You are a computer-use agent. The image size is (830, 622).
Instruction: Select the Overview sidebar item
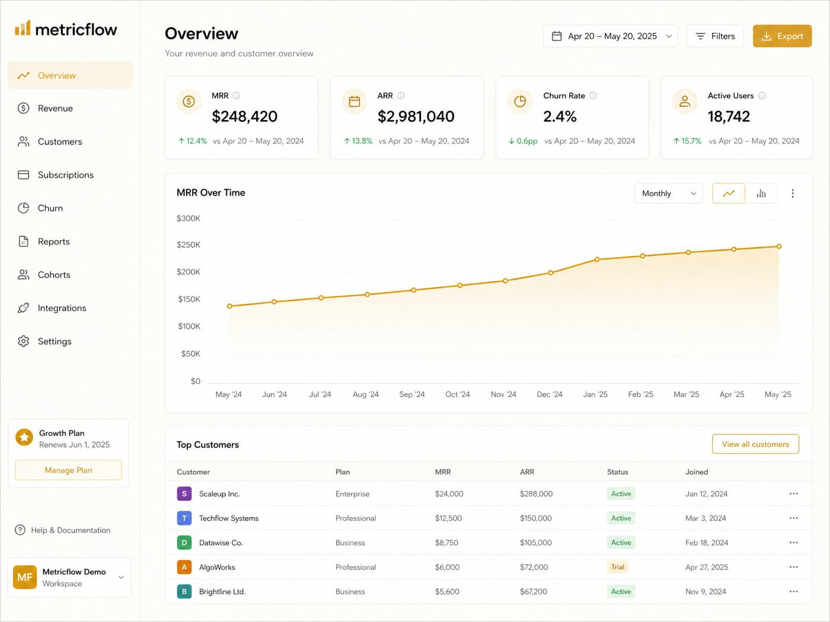click(x=70, y=75)
